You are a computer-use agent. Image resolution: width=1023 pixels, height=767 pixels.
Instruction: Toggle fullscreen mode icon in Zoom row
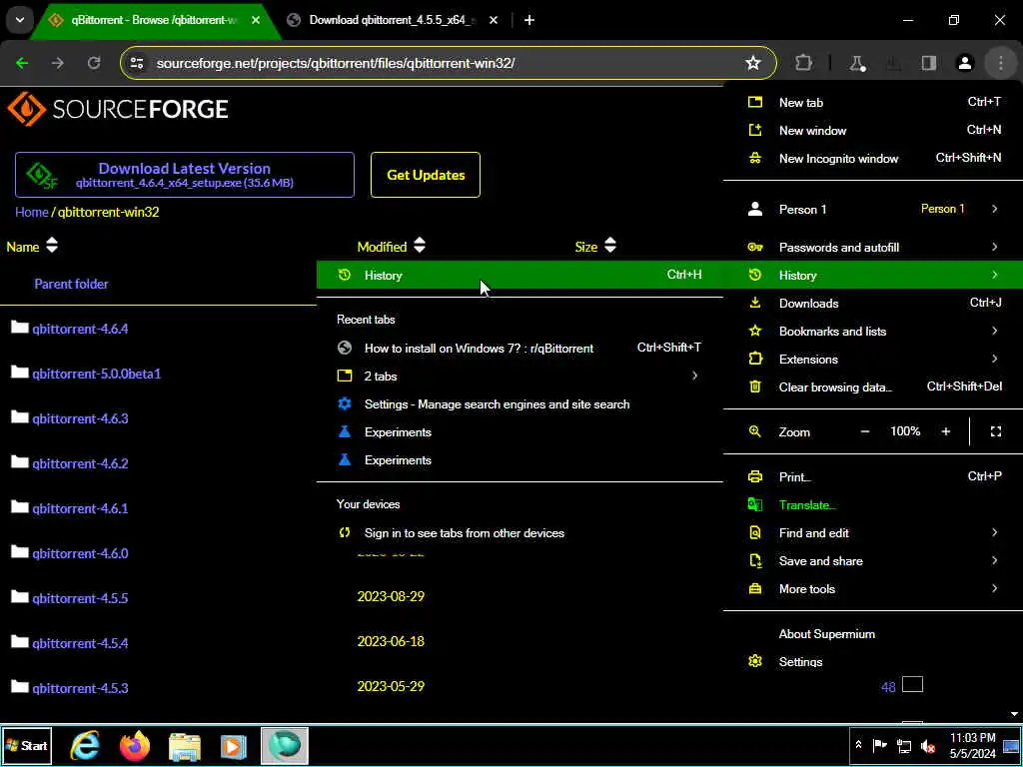(x=996, y=431)
